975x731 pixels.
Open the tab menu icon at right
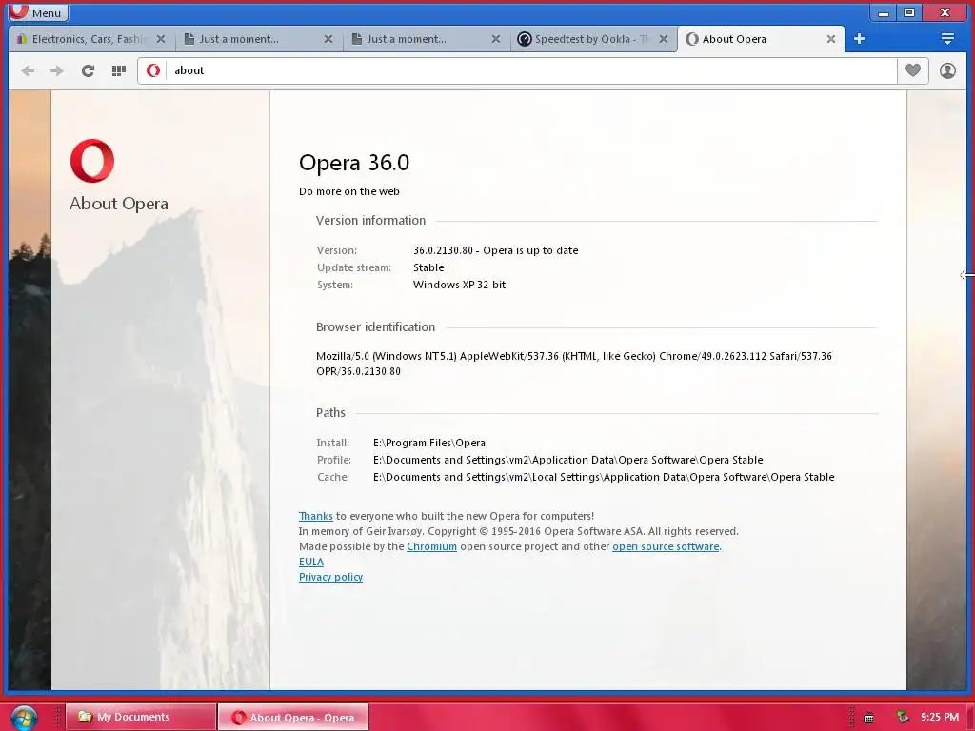point(947,39)
